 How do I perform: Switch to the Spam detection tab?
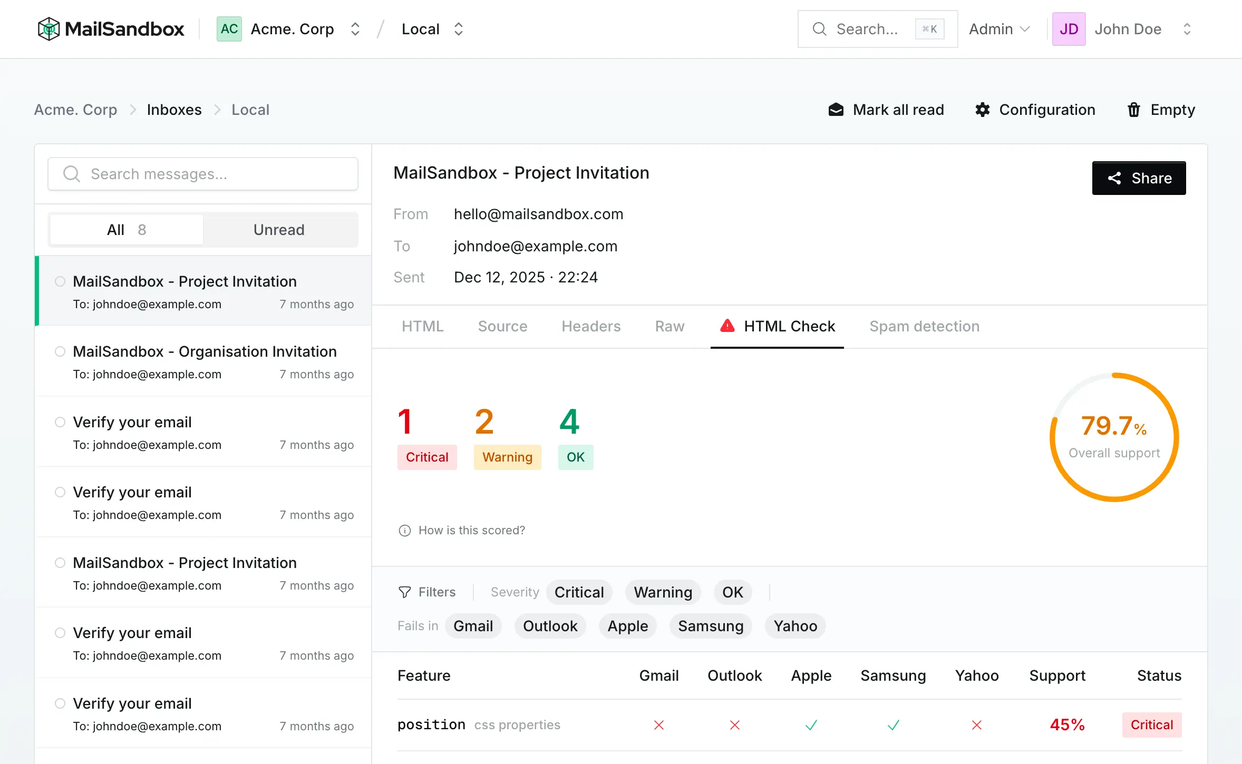(x=924, y=326)
